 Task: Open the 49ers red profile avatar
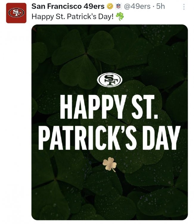click(x=16, y=13)
